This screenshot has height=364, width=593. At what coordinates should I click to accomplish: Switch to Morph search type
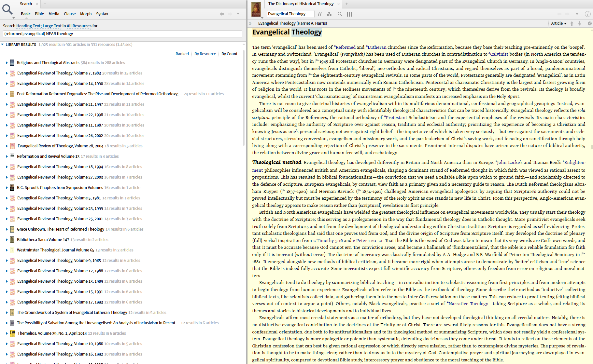pyautogui.click(x=86, y=14)
